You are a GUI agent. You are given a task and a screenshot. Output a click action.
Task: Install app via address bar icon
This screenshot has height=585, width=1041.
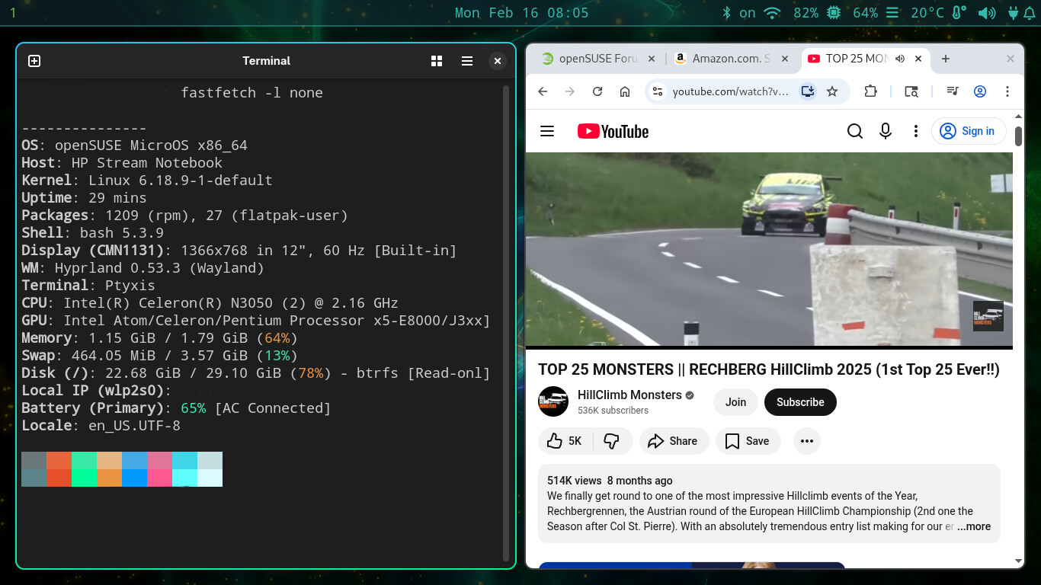[x=808, y=91]
